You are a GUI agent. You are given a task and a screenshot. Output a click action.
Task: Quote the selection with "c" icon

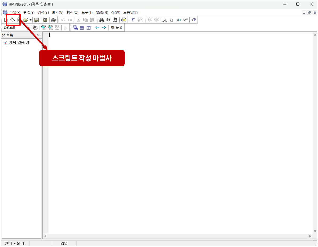tap(185, 20)
